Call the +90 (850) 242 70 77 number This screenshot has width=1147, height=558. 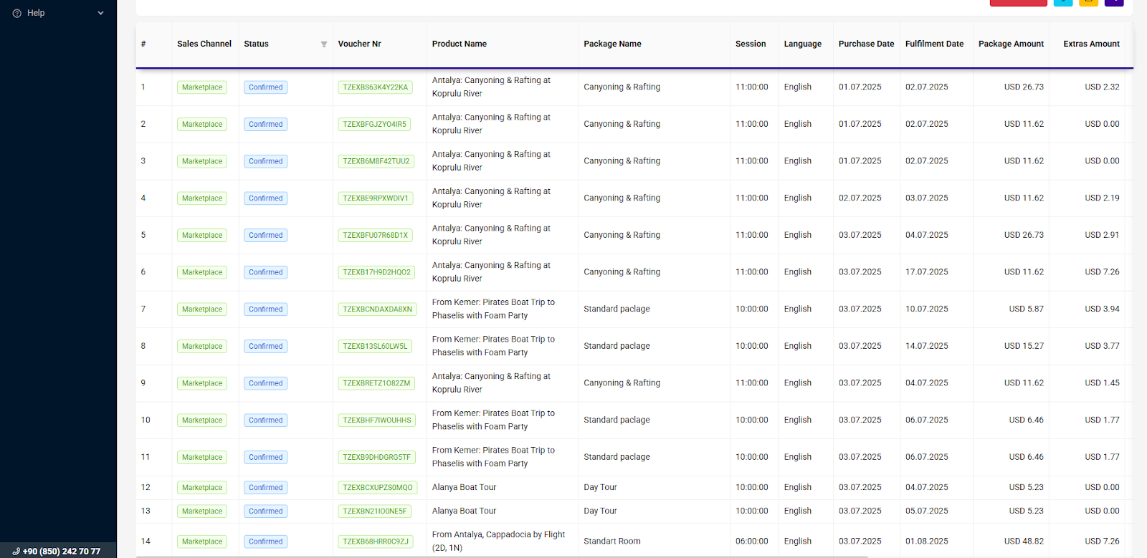coord(62,552)
